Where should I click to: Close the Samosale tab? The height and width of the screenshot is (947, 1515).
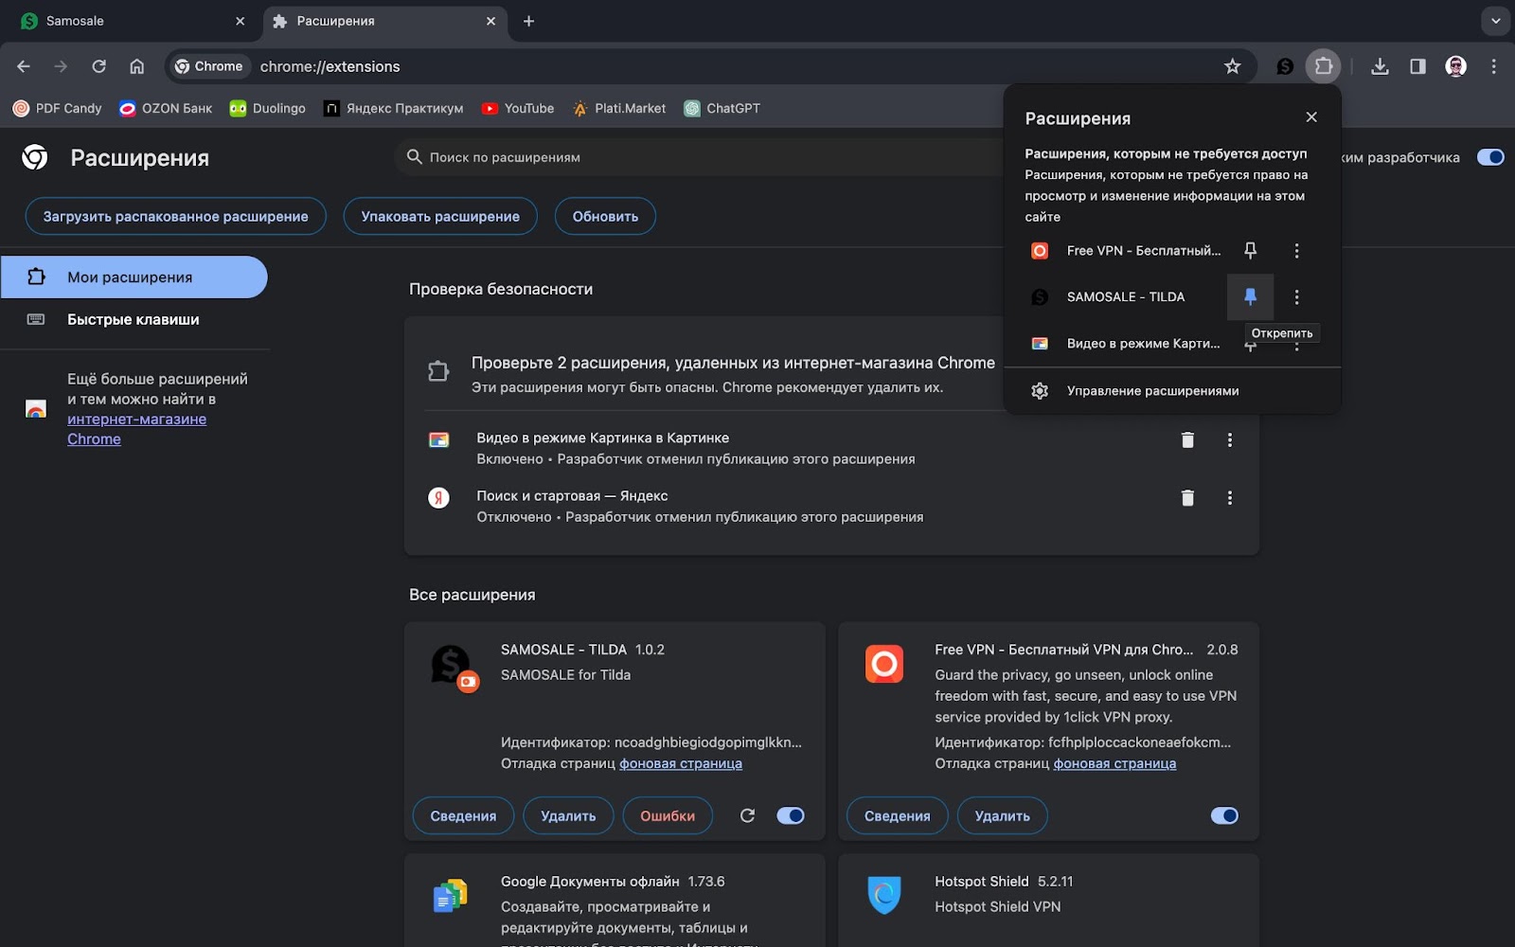point(240,21)
